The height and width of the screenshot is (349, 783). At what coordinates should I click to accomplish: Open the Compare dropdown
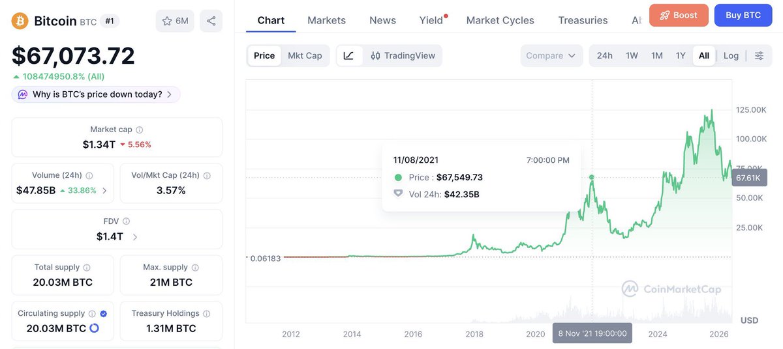click(x=551, y=56)
